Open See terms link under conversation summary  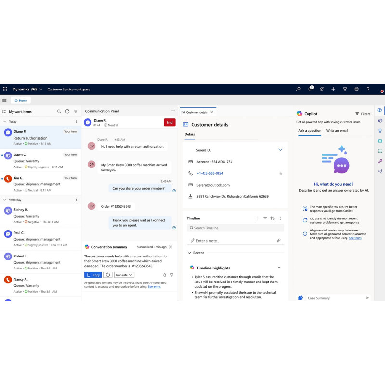pos(154,286)
